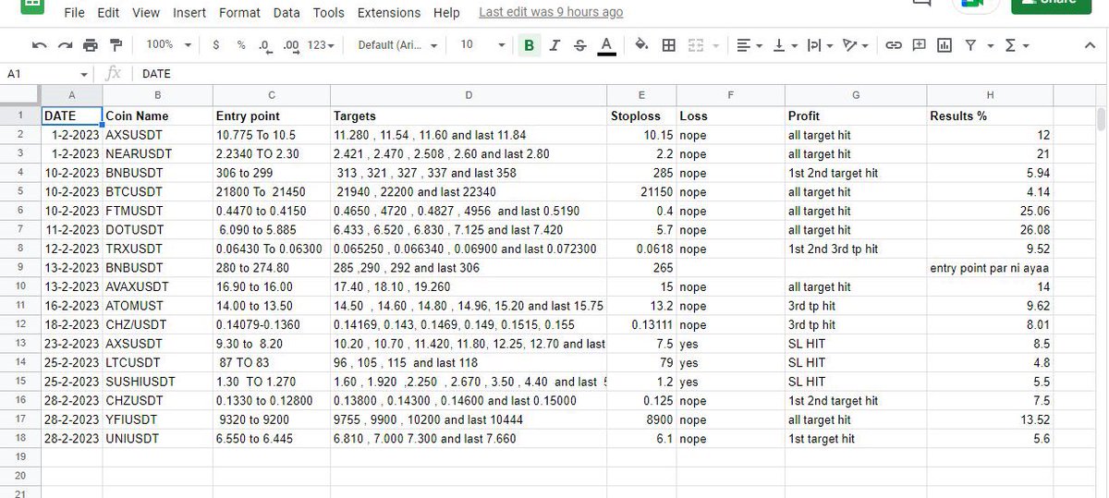Click the Merge cells icon
1109x498 pixels.
tap(695, 44)
